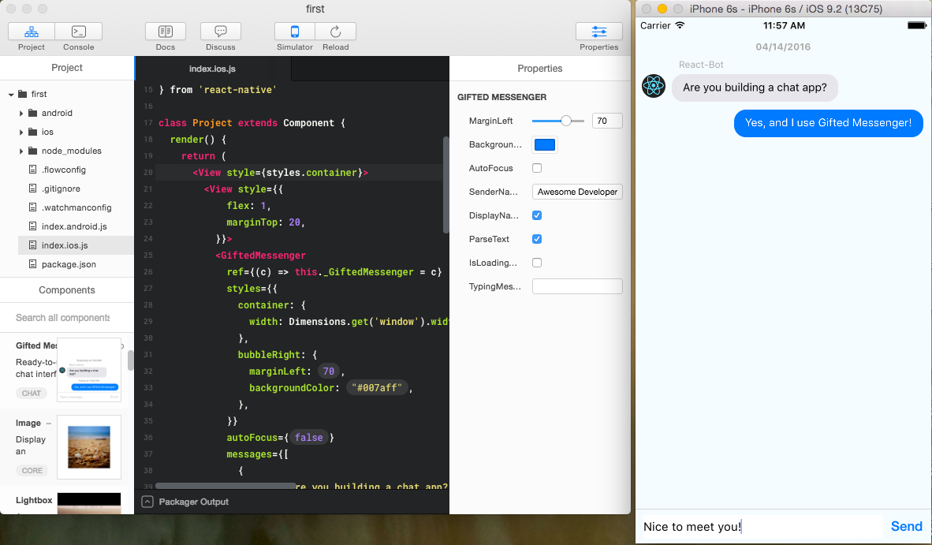Open the Background color swatch

click(545, 144)
